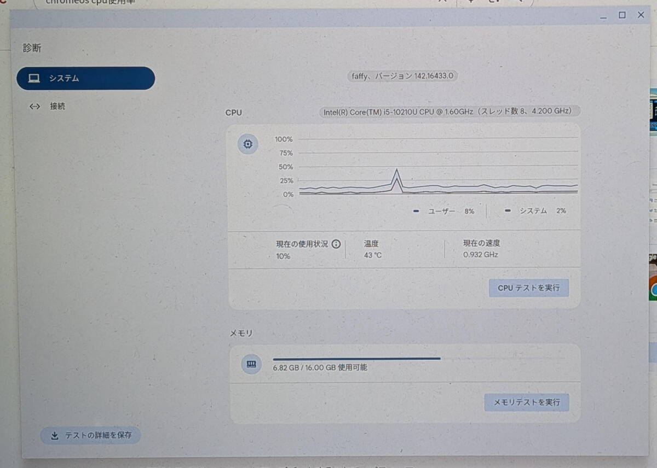657x468 pixels.
Task: Click the 6.82 GB / 16.00 GB 使用可能 text
Action: (320, 368)
